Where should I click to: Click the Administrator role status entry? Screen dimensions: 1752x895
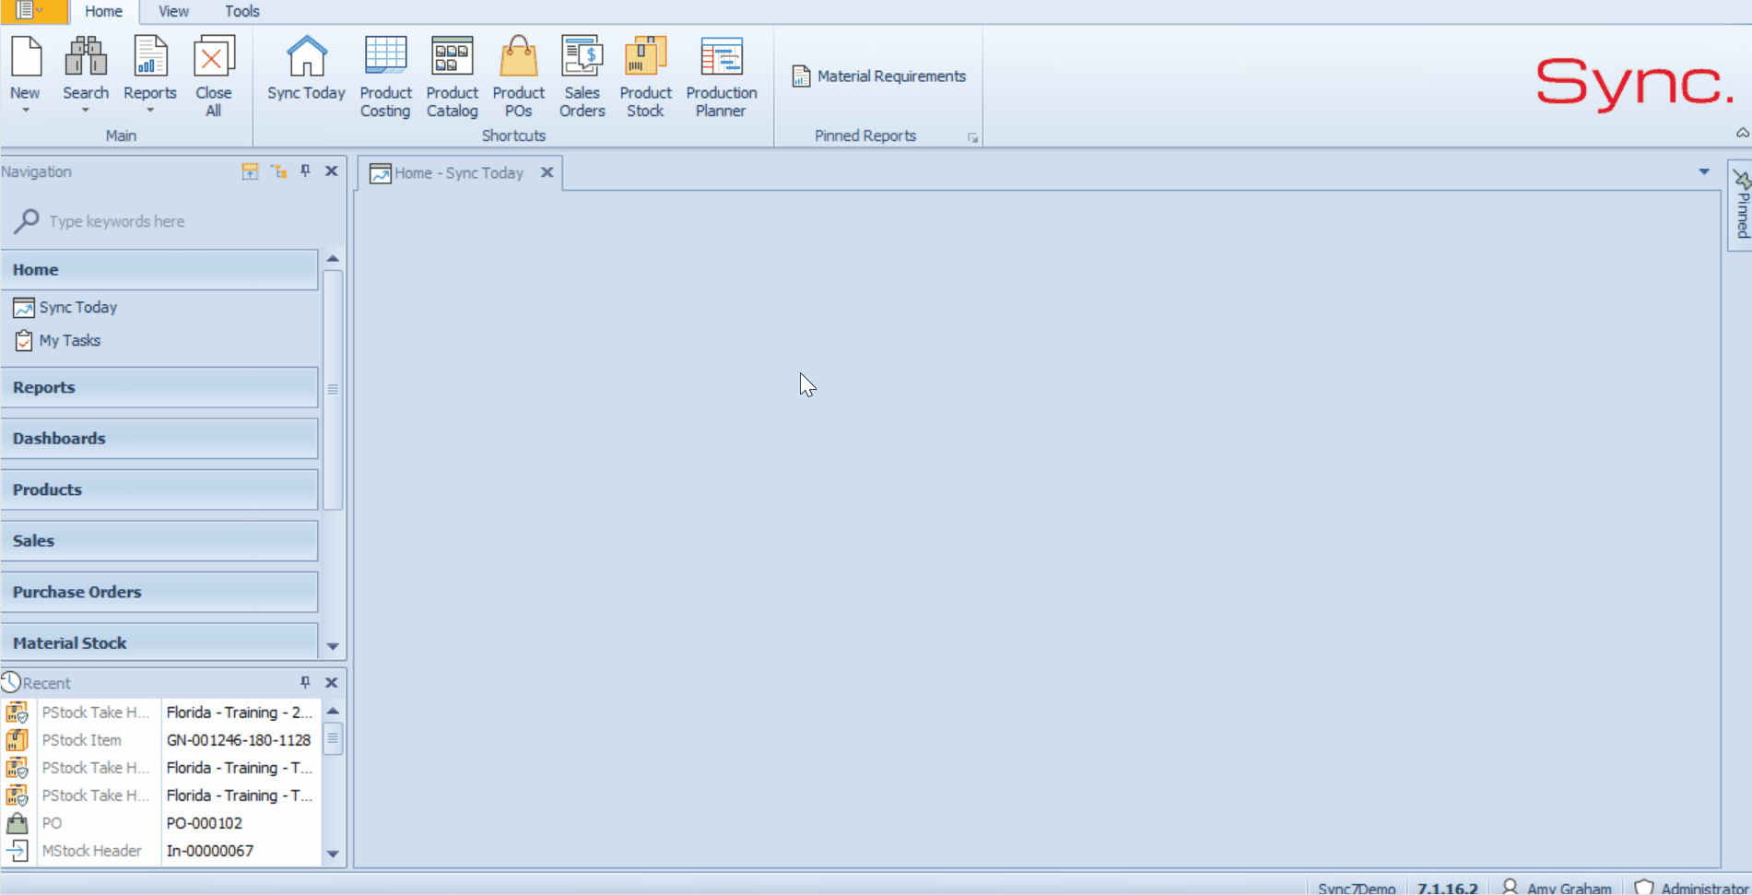(1691, 888)
